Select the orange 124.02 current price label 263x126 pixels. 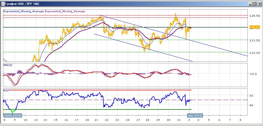252,27
